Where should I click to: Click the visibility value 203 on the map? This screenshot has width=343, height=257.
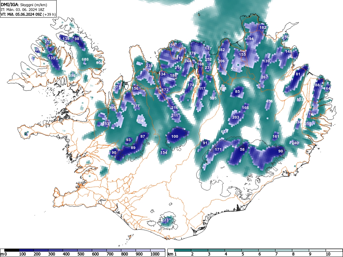click(x=236, y=117)
